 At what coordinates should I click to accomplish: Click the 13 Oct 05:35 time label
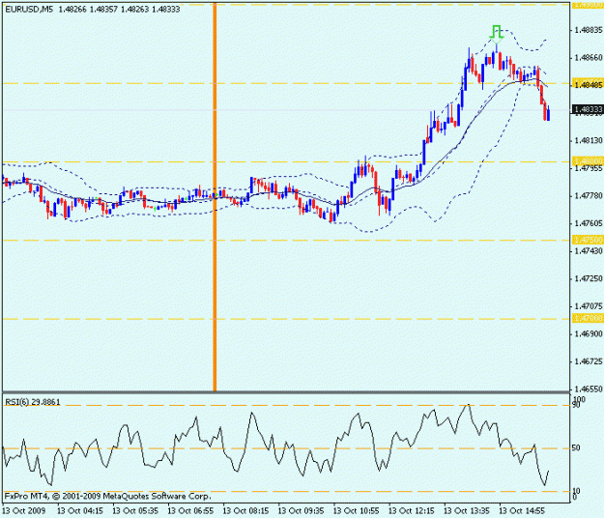[135, 511]
